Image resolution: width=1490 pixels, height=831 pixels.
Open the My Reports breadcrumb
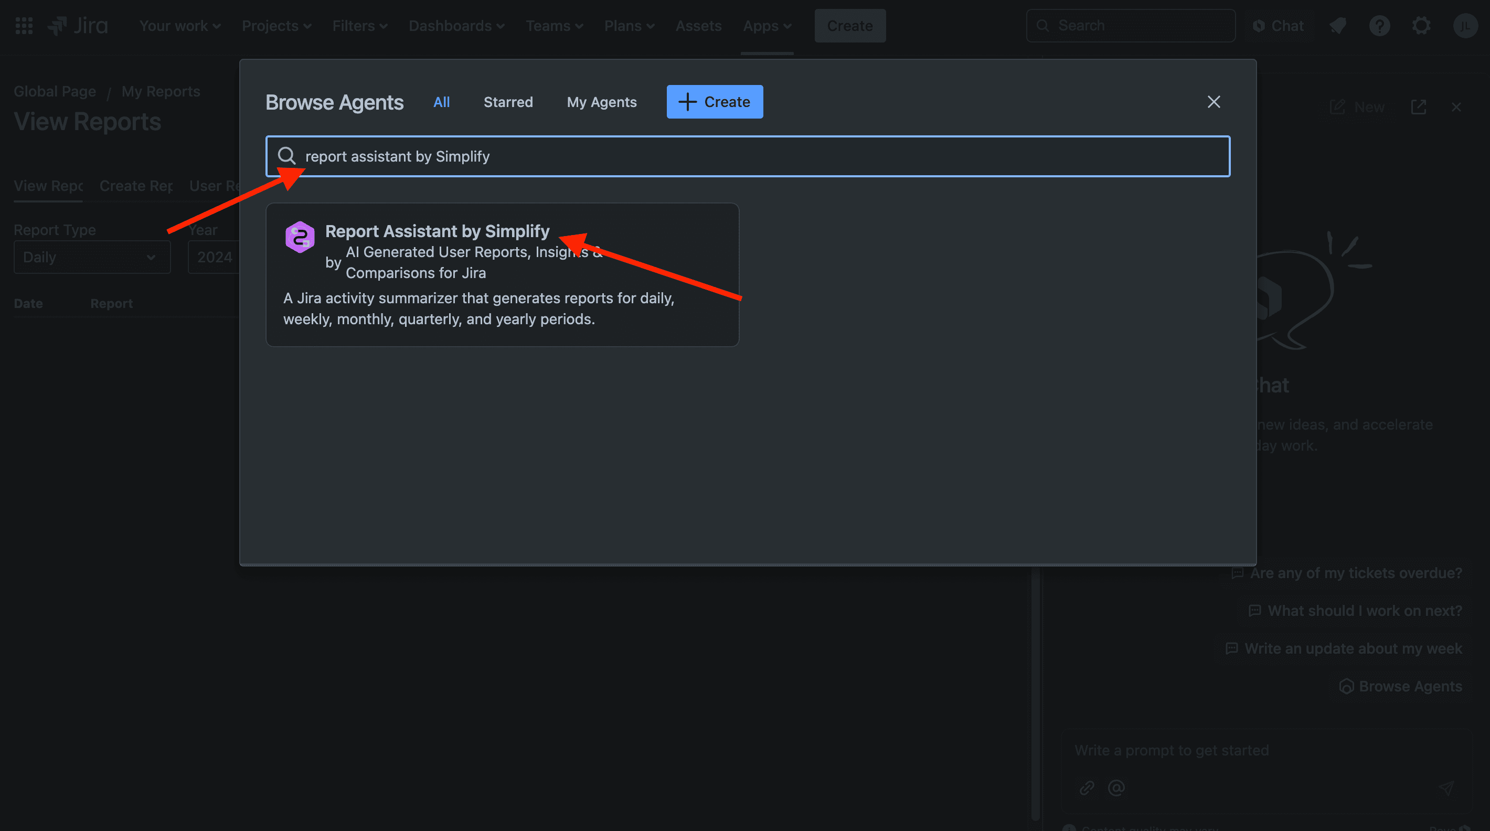[161, 91]
